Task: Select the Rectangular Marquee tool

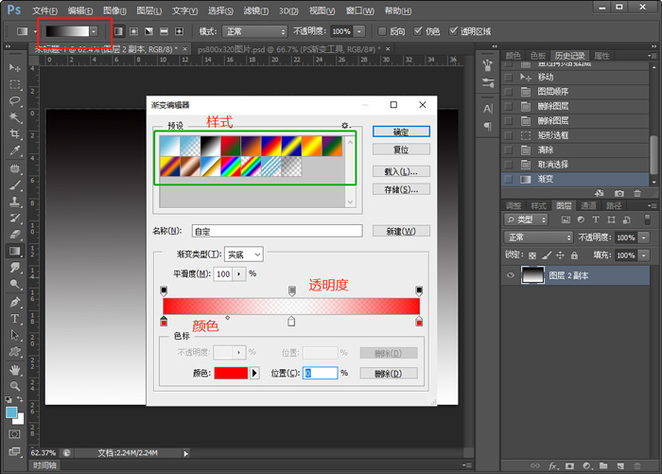Action: pyautogui.click(x=15, y=84)
